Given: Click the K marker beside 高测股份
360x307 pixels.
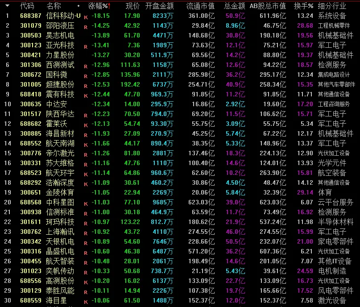Looking at the screenshot, I should [86, 282].
